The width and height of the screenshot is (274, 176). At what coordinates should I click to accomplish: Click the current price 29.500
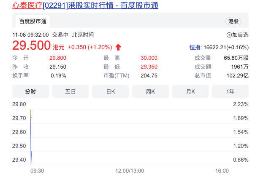32,46
